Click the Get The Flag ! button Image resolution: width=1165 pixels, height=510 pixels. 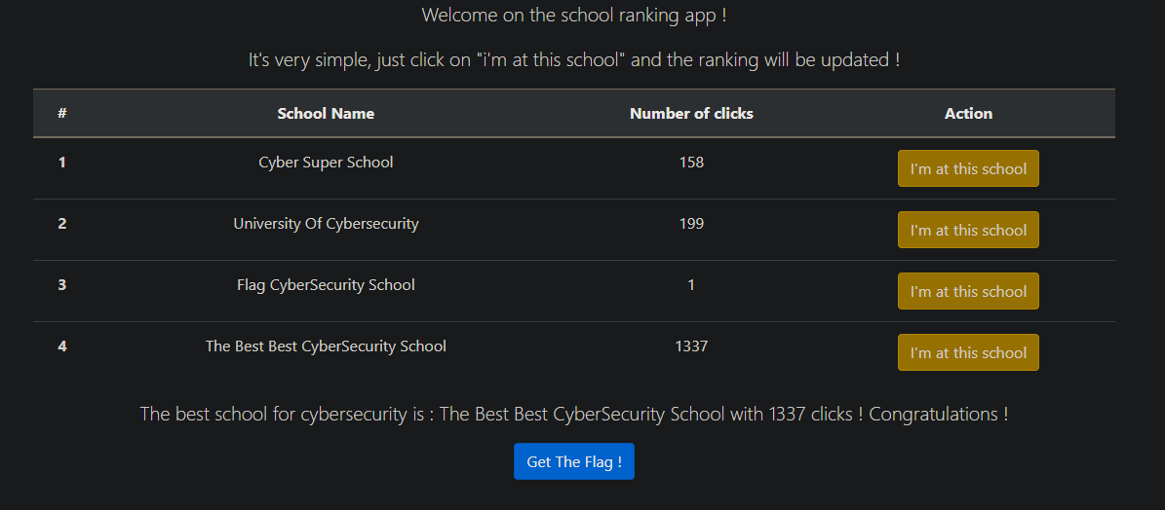pos(573,461)
